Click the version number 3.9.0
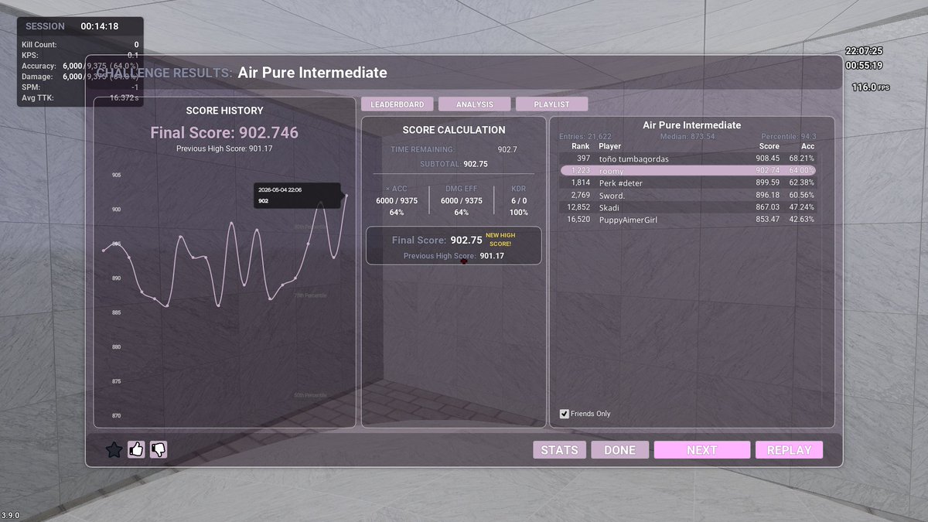Image resolution: width=928 pixels, height=522 pixels. [x=11, y=516]
